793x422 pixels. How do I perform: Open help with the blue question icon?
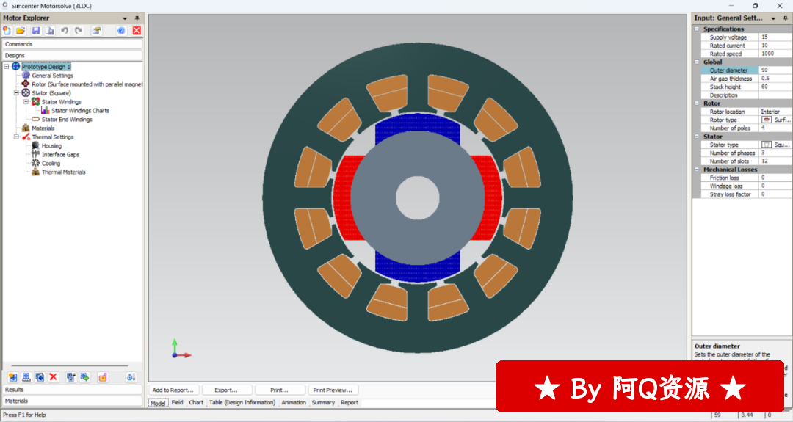(x=121, y=31)
